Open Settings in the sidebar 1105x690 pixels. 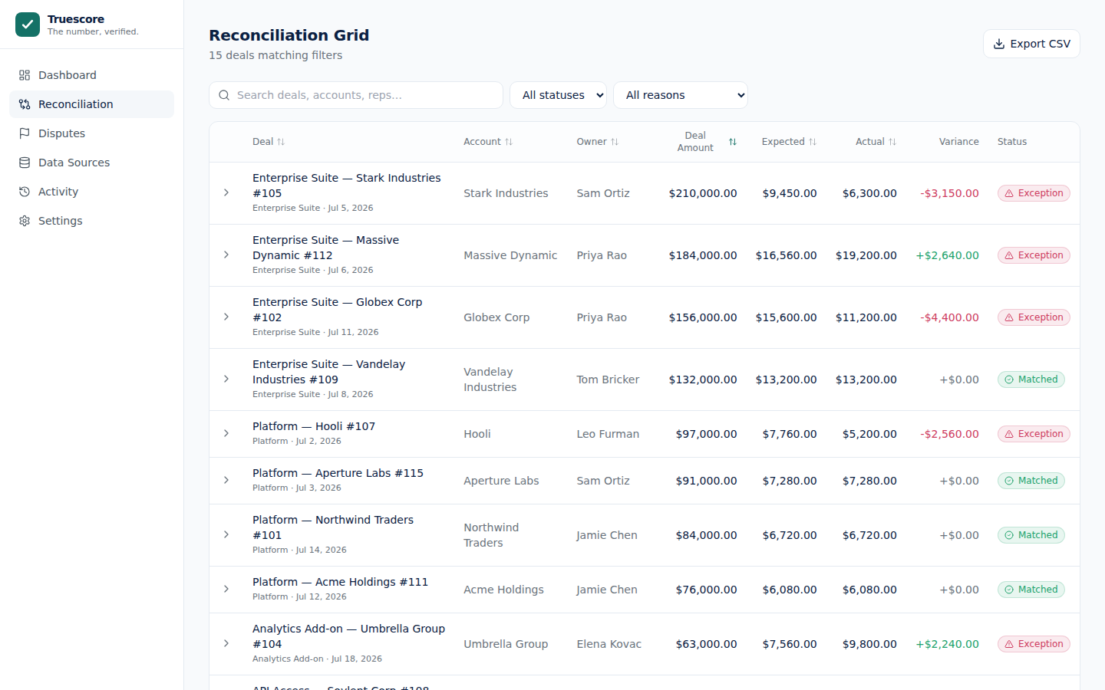tap(91, 221)
